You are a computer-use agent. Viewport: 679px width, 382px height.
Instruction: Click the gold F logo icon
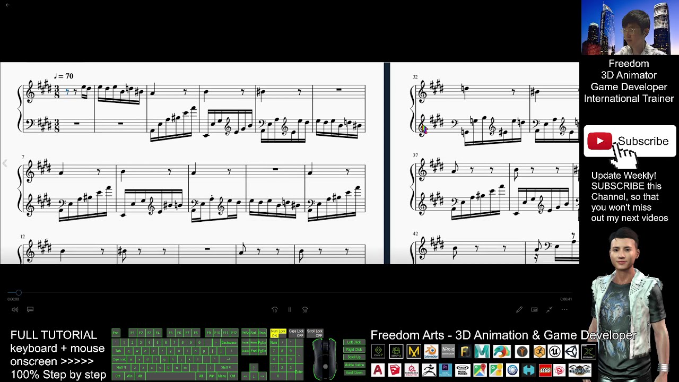465,351
